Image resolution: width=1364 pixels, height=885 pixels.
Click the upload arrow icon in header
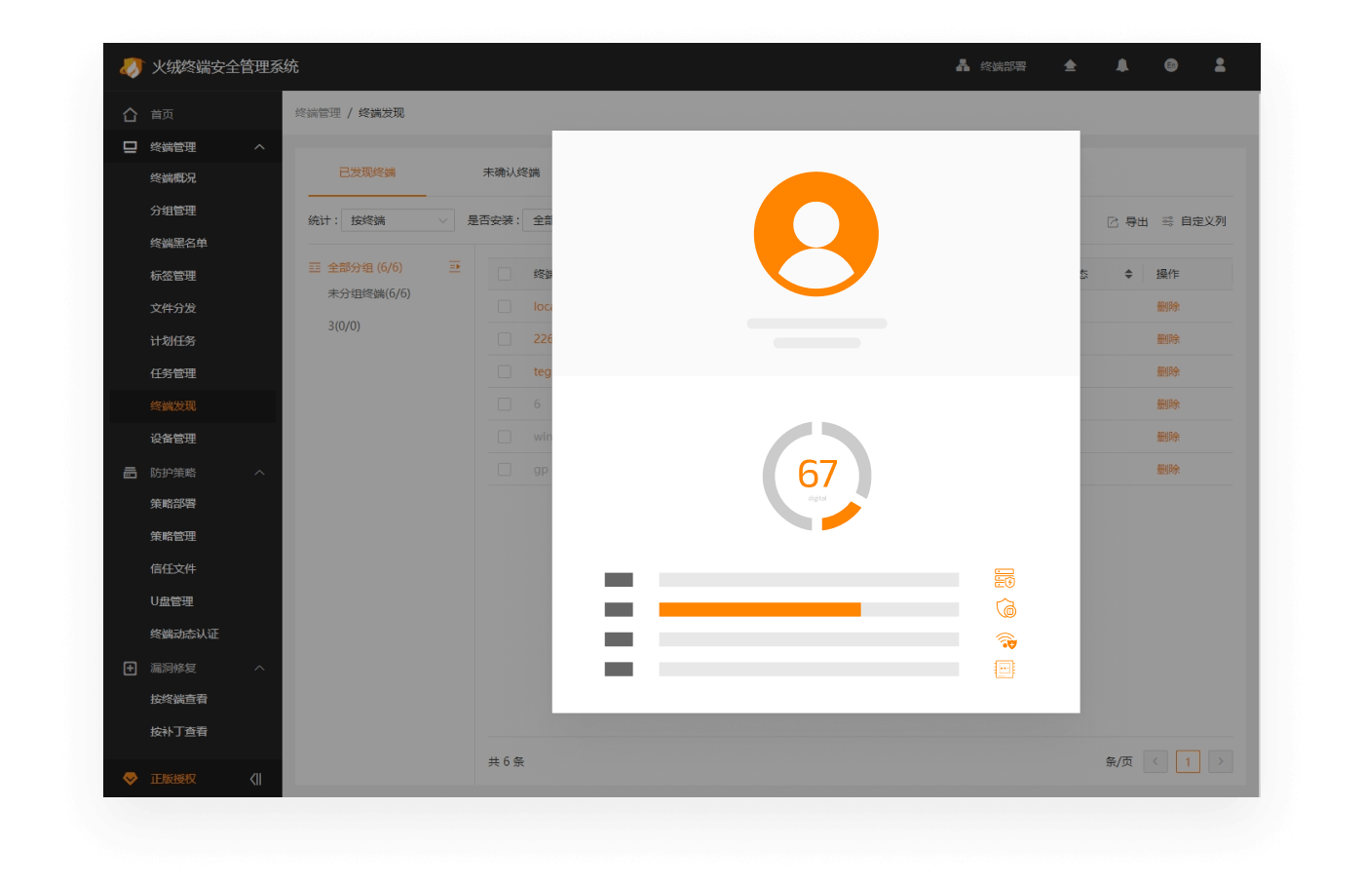point(1070,65)
